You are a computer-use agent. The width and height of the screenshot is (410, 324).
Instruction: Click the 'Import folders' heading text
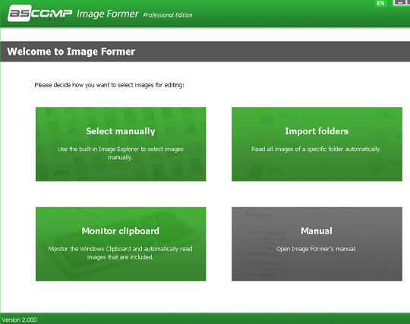point(317,131)
